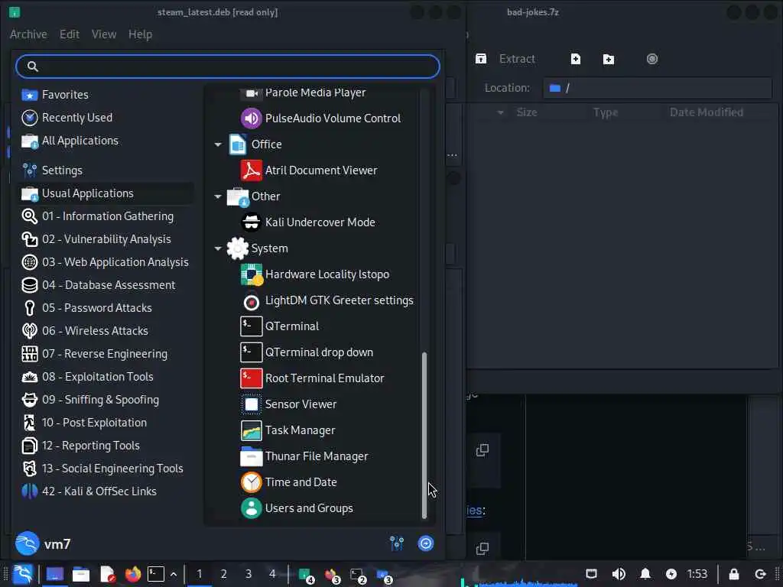Expand the taskbar launcher arrow
The height and width of the screenshot is (587, 783).
click(174, 575)
